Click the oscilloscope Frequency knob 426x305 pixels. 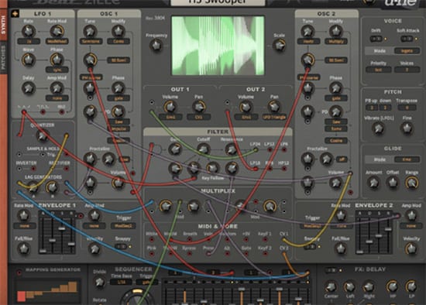pyautogui.click(x=156, y=46)
